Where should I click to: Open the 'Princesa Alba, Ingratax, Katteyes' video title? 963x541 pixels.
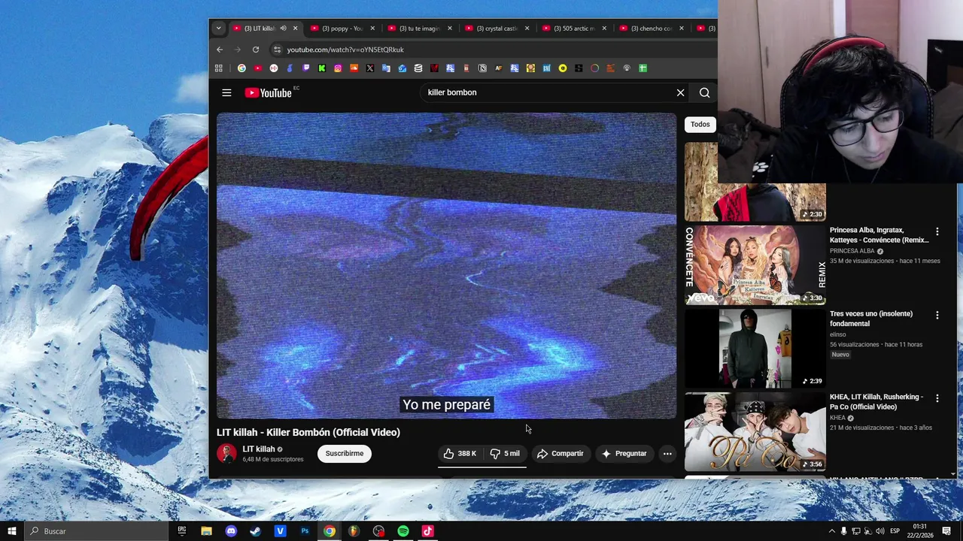[x=879, y=235]
